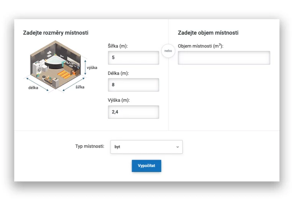The height and width of the screenshot is (201, 294).
Task: Click the 'Zadejte rozměry místnosti' heading
Action: [56, 33]
